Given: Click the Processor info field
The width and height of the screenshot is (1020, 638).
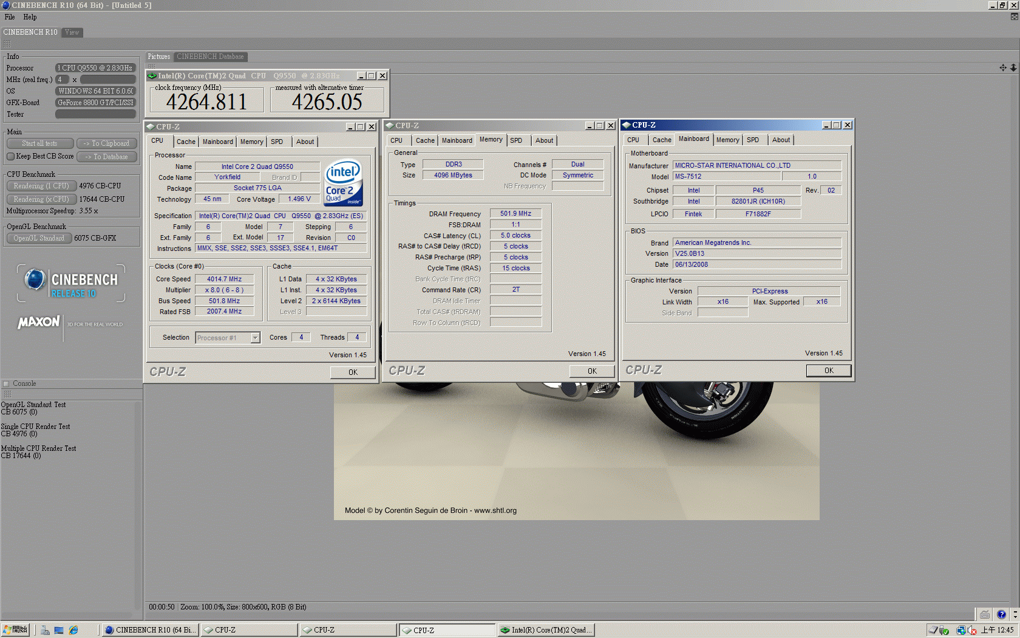Looking at the screenshot, I should click(96, 68).
